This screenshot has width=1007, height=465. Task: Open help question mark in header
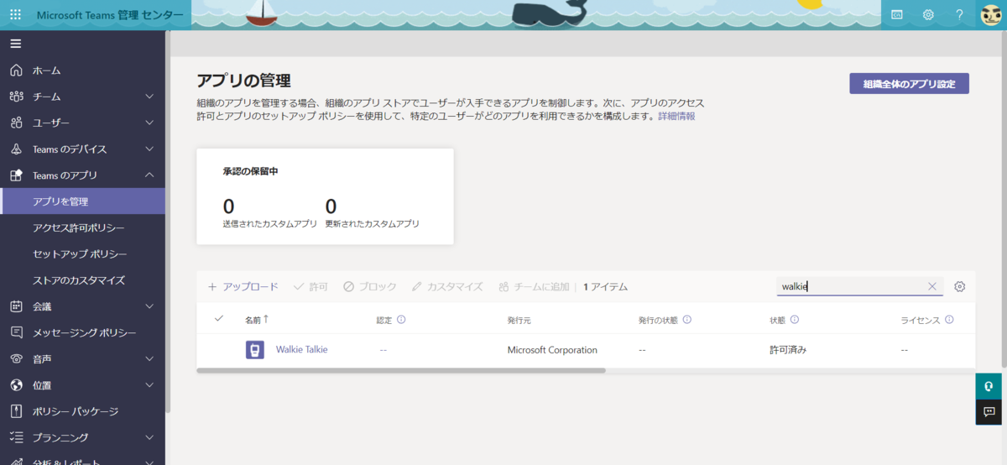tap(960, 14)
